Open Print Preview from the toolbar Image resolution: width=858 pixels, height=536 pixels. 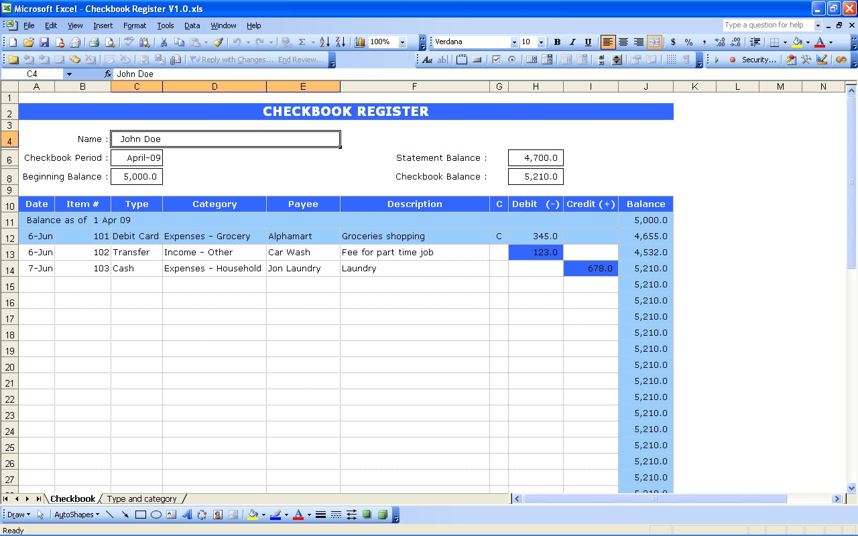click(110, 42)
